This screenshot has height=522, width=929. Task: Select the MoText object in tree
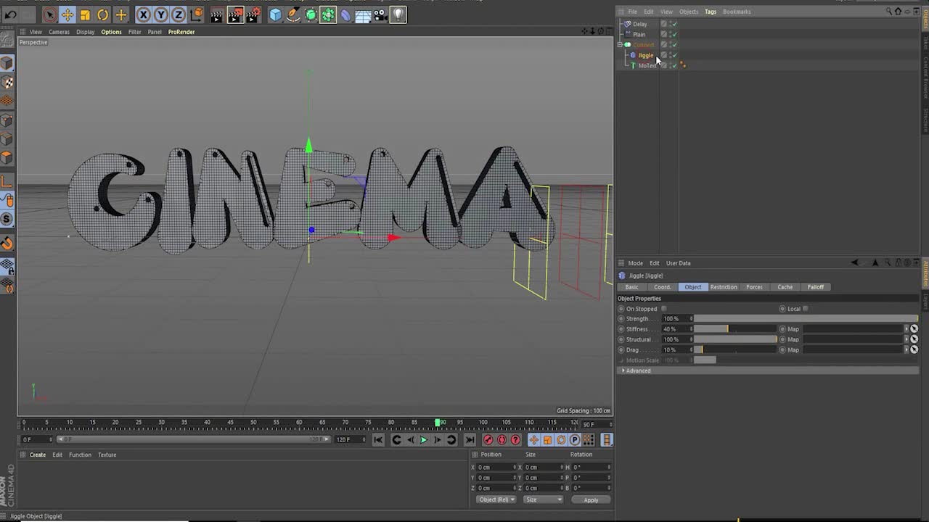[647, 65]
